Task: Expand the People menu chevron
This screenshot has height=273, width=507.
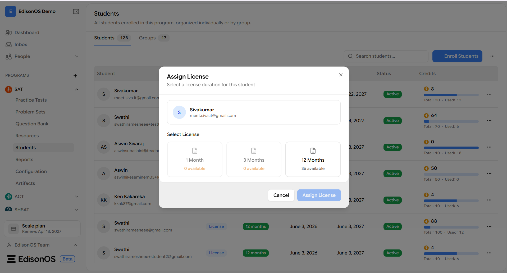Action: pos(77,56)
